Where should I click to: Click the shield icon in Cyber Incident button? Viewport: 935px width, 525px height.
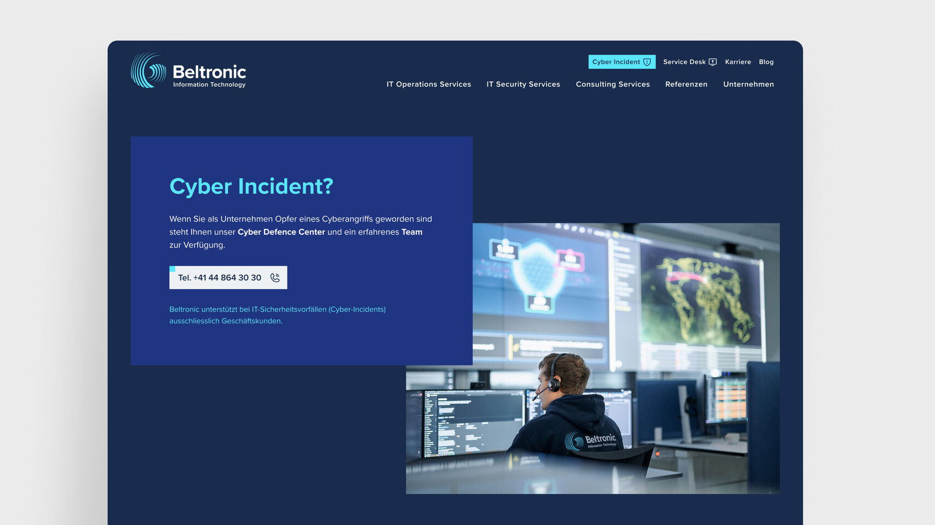[x=647, y=62]
